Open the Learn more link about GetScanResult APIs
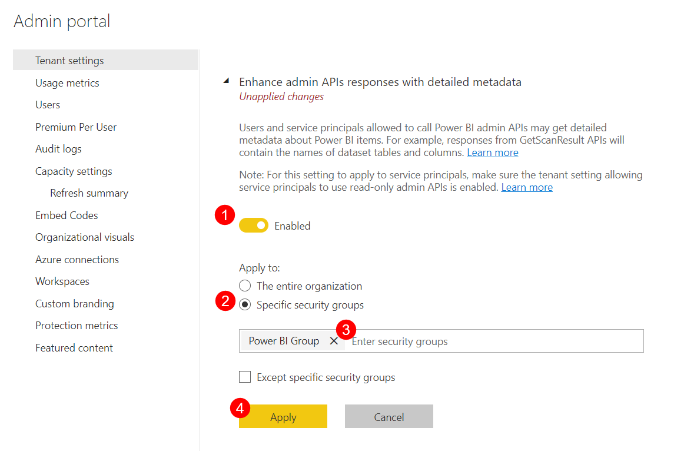Image resolution: width=674 pixels, height=451 pixels. coord(492,152)
